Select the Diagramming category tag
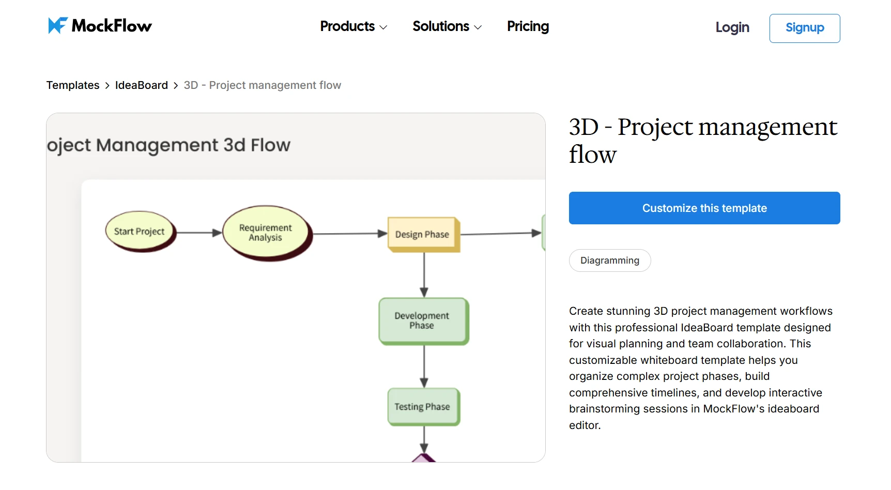The width and height of the screenshot is (891, 490). [x=609, y=260]
